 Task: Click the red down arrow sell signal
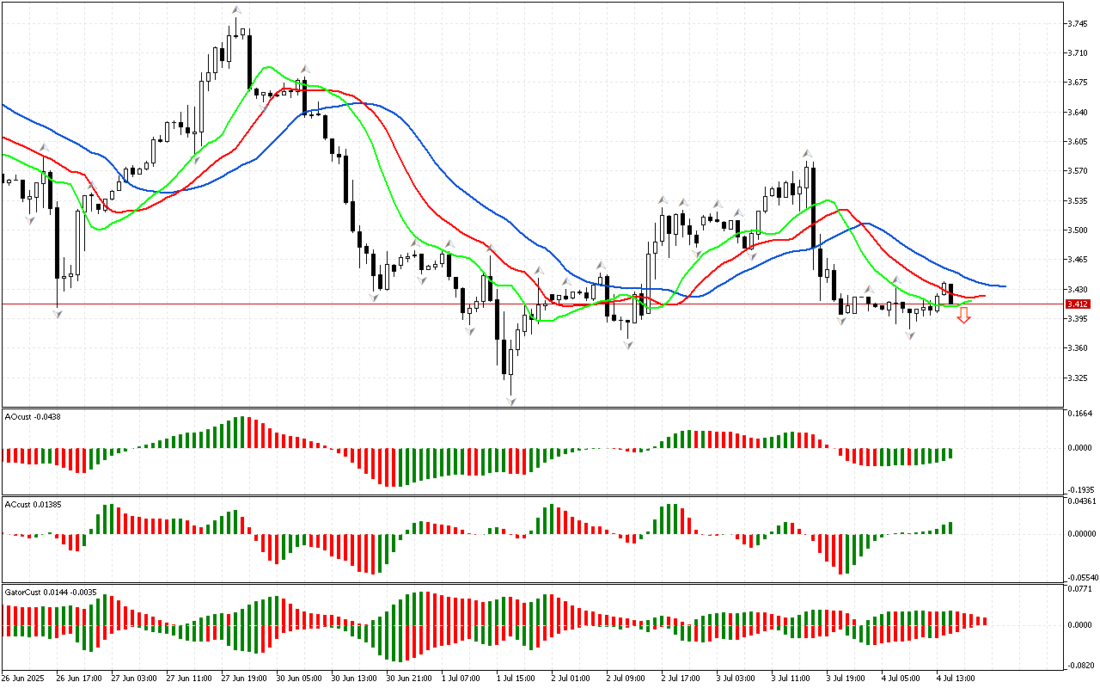[x=964, y=316]
